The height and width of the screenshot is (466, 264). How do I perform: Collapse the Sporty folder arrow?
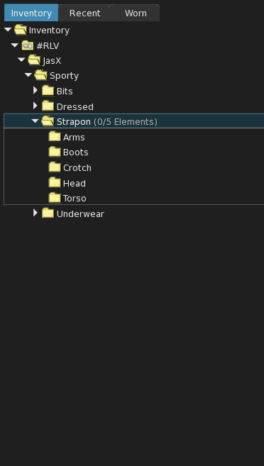(x=28, y=75)
